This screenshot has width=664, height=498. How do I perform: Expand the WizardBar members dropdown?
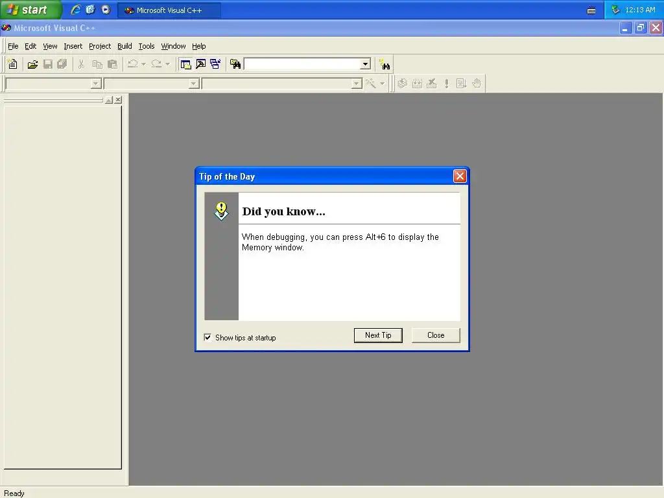pyautogui.click(x=357, y=84)
